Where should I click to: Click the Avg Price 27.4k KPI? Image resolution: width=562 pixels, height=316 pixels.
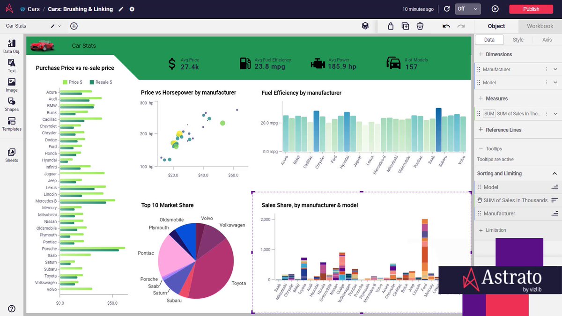point(184,63)
